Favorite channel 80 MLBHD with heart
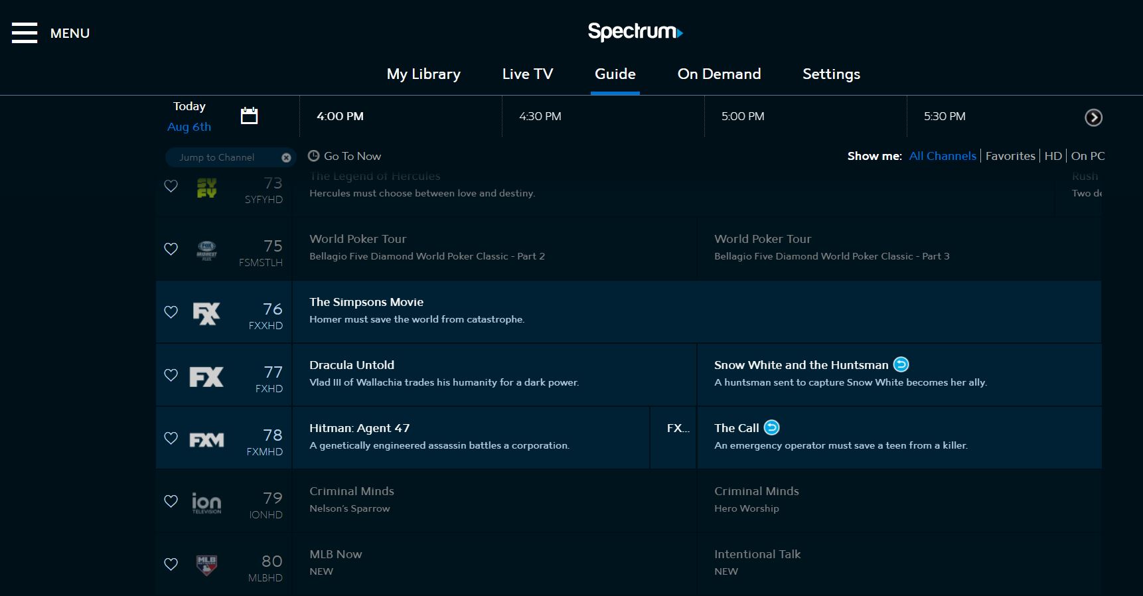 tap(171, 564)
